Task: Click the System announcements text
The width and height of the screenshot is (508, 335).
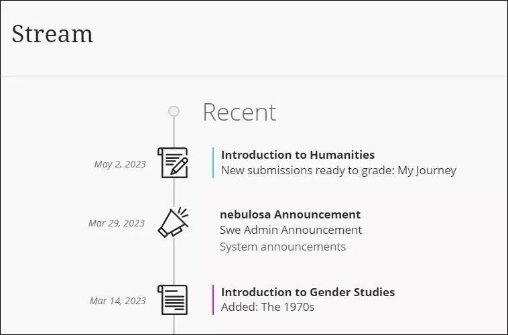Action: pyautogui.click(x=283, y=247)
